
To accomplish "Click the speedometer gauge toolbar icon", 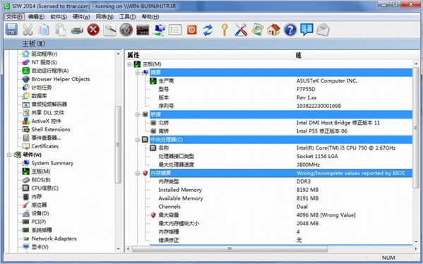I will [x=126, y=30].
